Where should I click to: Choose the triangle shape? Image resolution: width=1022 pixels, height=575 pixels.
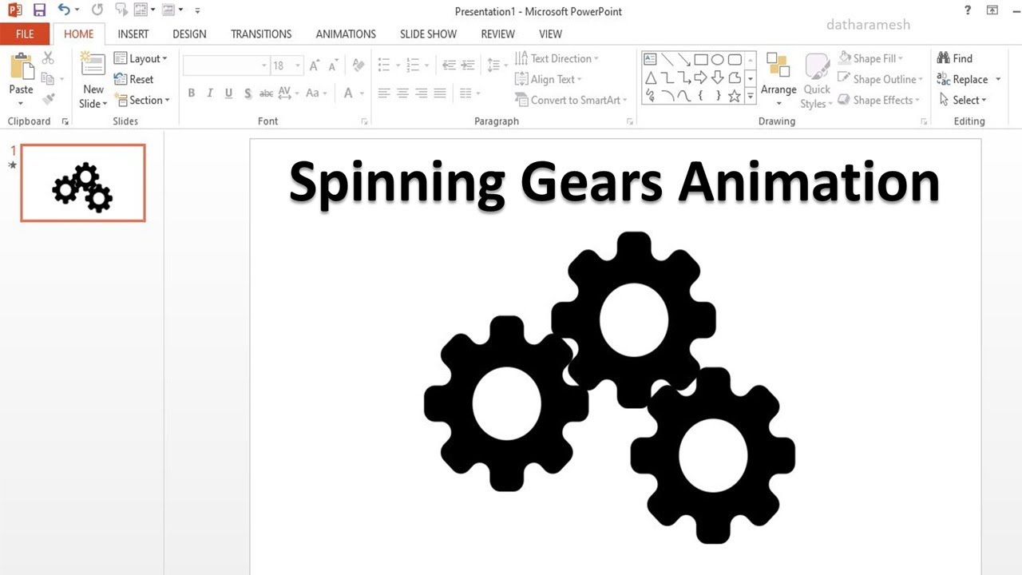(650, 77)
